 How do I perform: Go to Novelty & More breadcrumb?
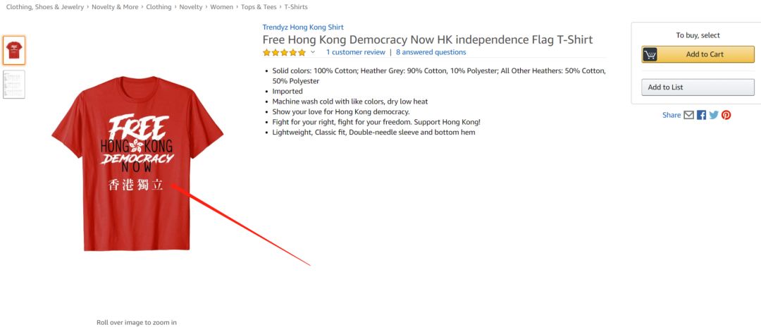point(116,7)
